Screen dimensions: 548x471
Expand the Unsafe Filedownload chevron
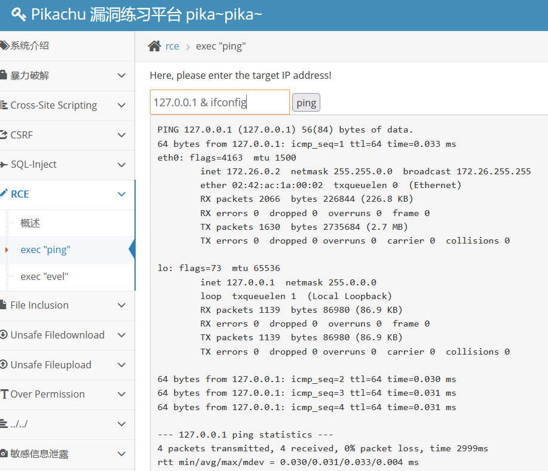tap(122, 335)
